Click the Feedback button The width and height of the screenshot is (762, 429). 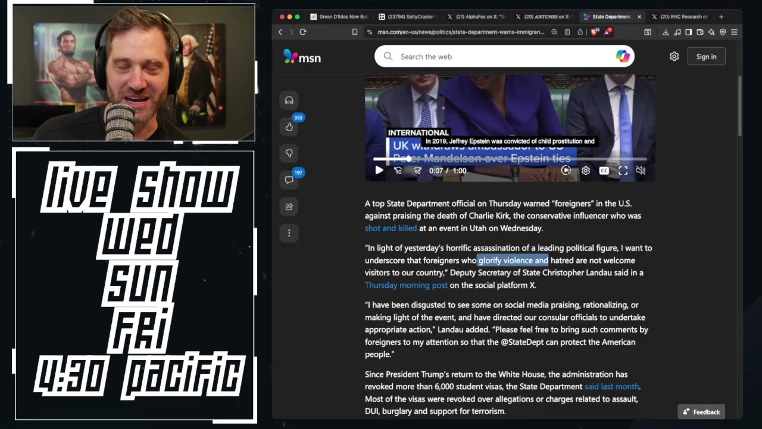[x=701, y=412]
